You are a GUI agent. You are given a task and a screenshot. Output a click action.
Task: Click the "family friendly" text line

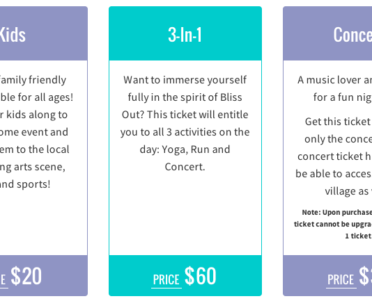(x=33, y=80)
